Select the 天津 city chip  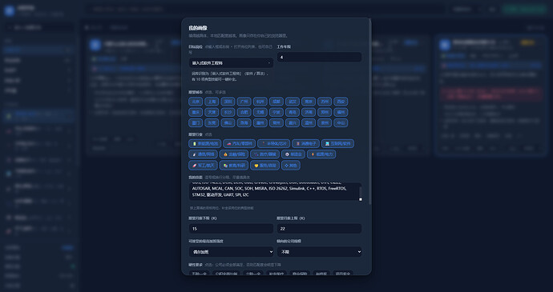point(212,112)
